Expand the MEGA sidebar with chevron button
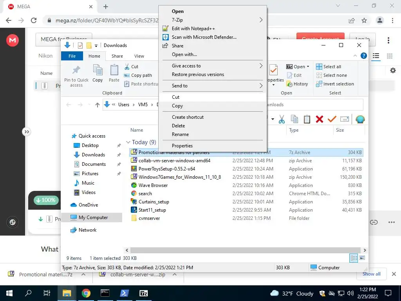Screen dimensions: 401x301 click(x=27, y=132)
